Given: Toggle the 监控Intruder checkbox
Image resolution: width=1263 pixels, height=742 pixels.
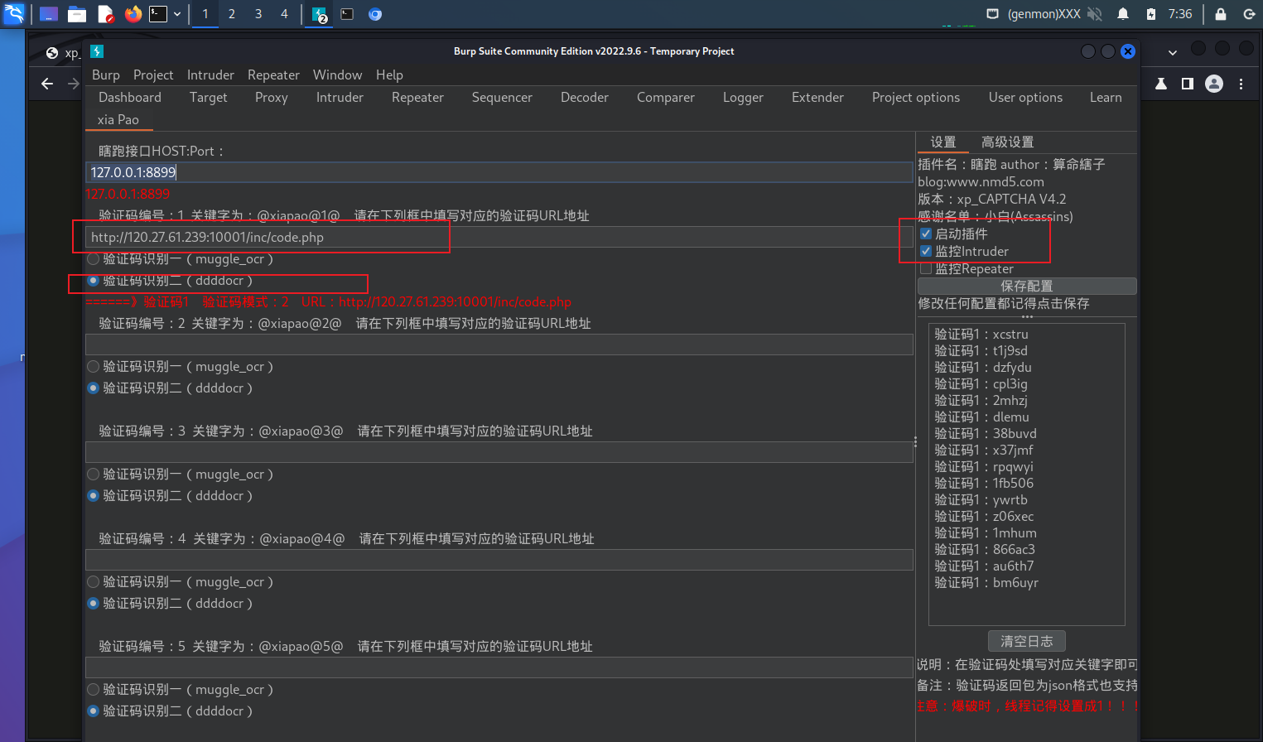Looking at the screenshot, I should coord(926,251).
